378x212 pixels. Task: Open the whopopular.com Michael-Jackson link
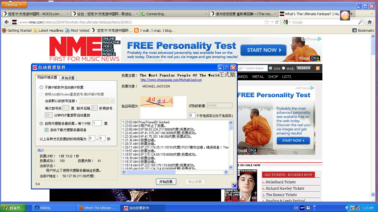pos(171,80)
